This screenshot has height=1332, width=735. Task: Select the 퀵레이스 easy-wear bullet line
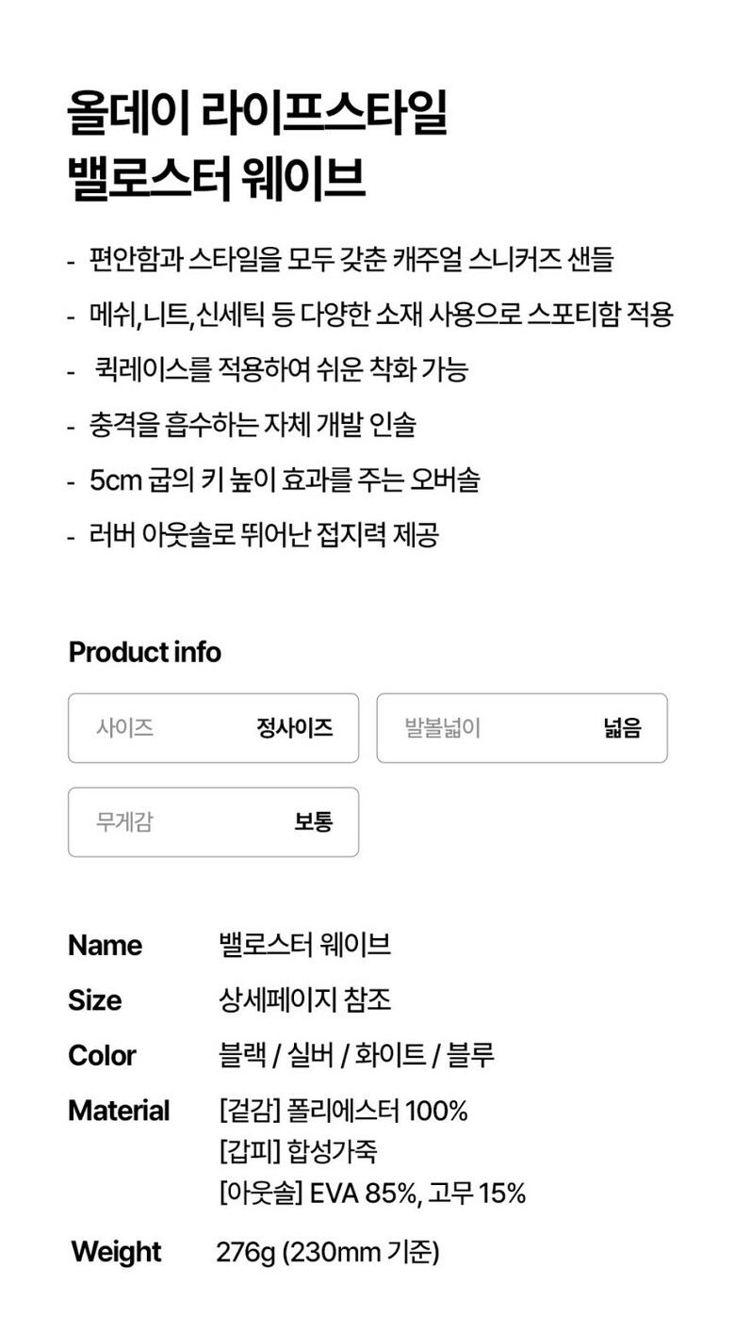point(281,369)
